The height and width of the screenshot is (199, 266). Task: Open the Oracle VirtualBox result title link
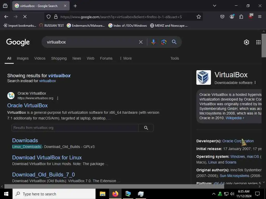28,105
